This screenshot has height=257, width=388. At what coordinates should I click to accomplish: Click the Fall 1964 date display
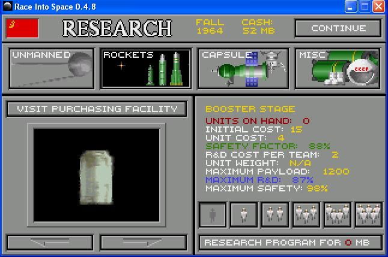[x=210, y=26]
